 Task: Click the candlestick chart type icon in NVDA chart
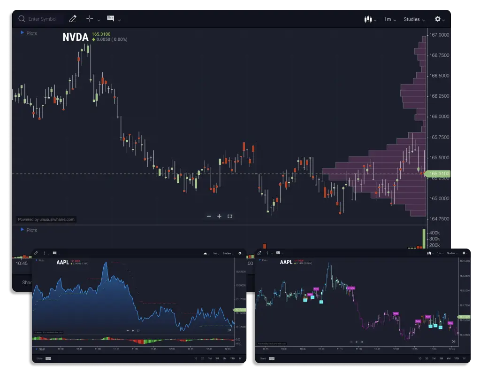click(368, 19)
